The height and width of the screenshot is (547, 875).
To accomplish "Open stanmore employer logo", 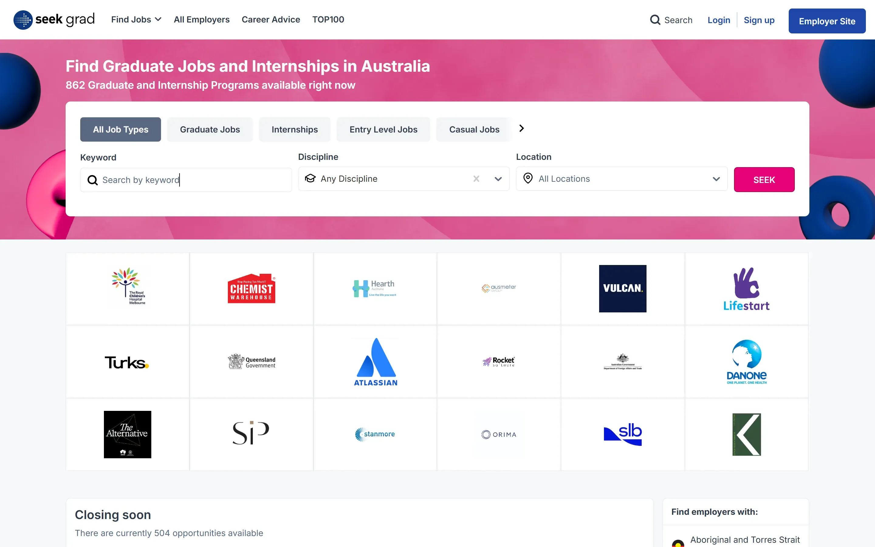I will click(375, 435).
